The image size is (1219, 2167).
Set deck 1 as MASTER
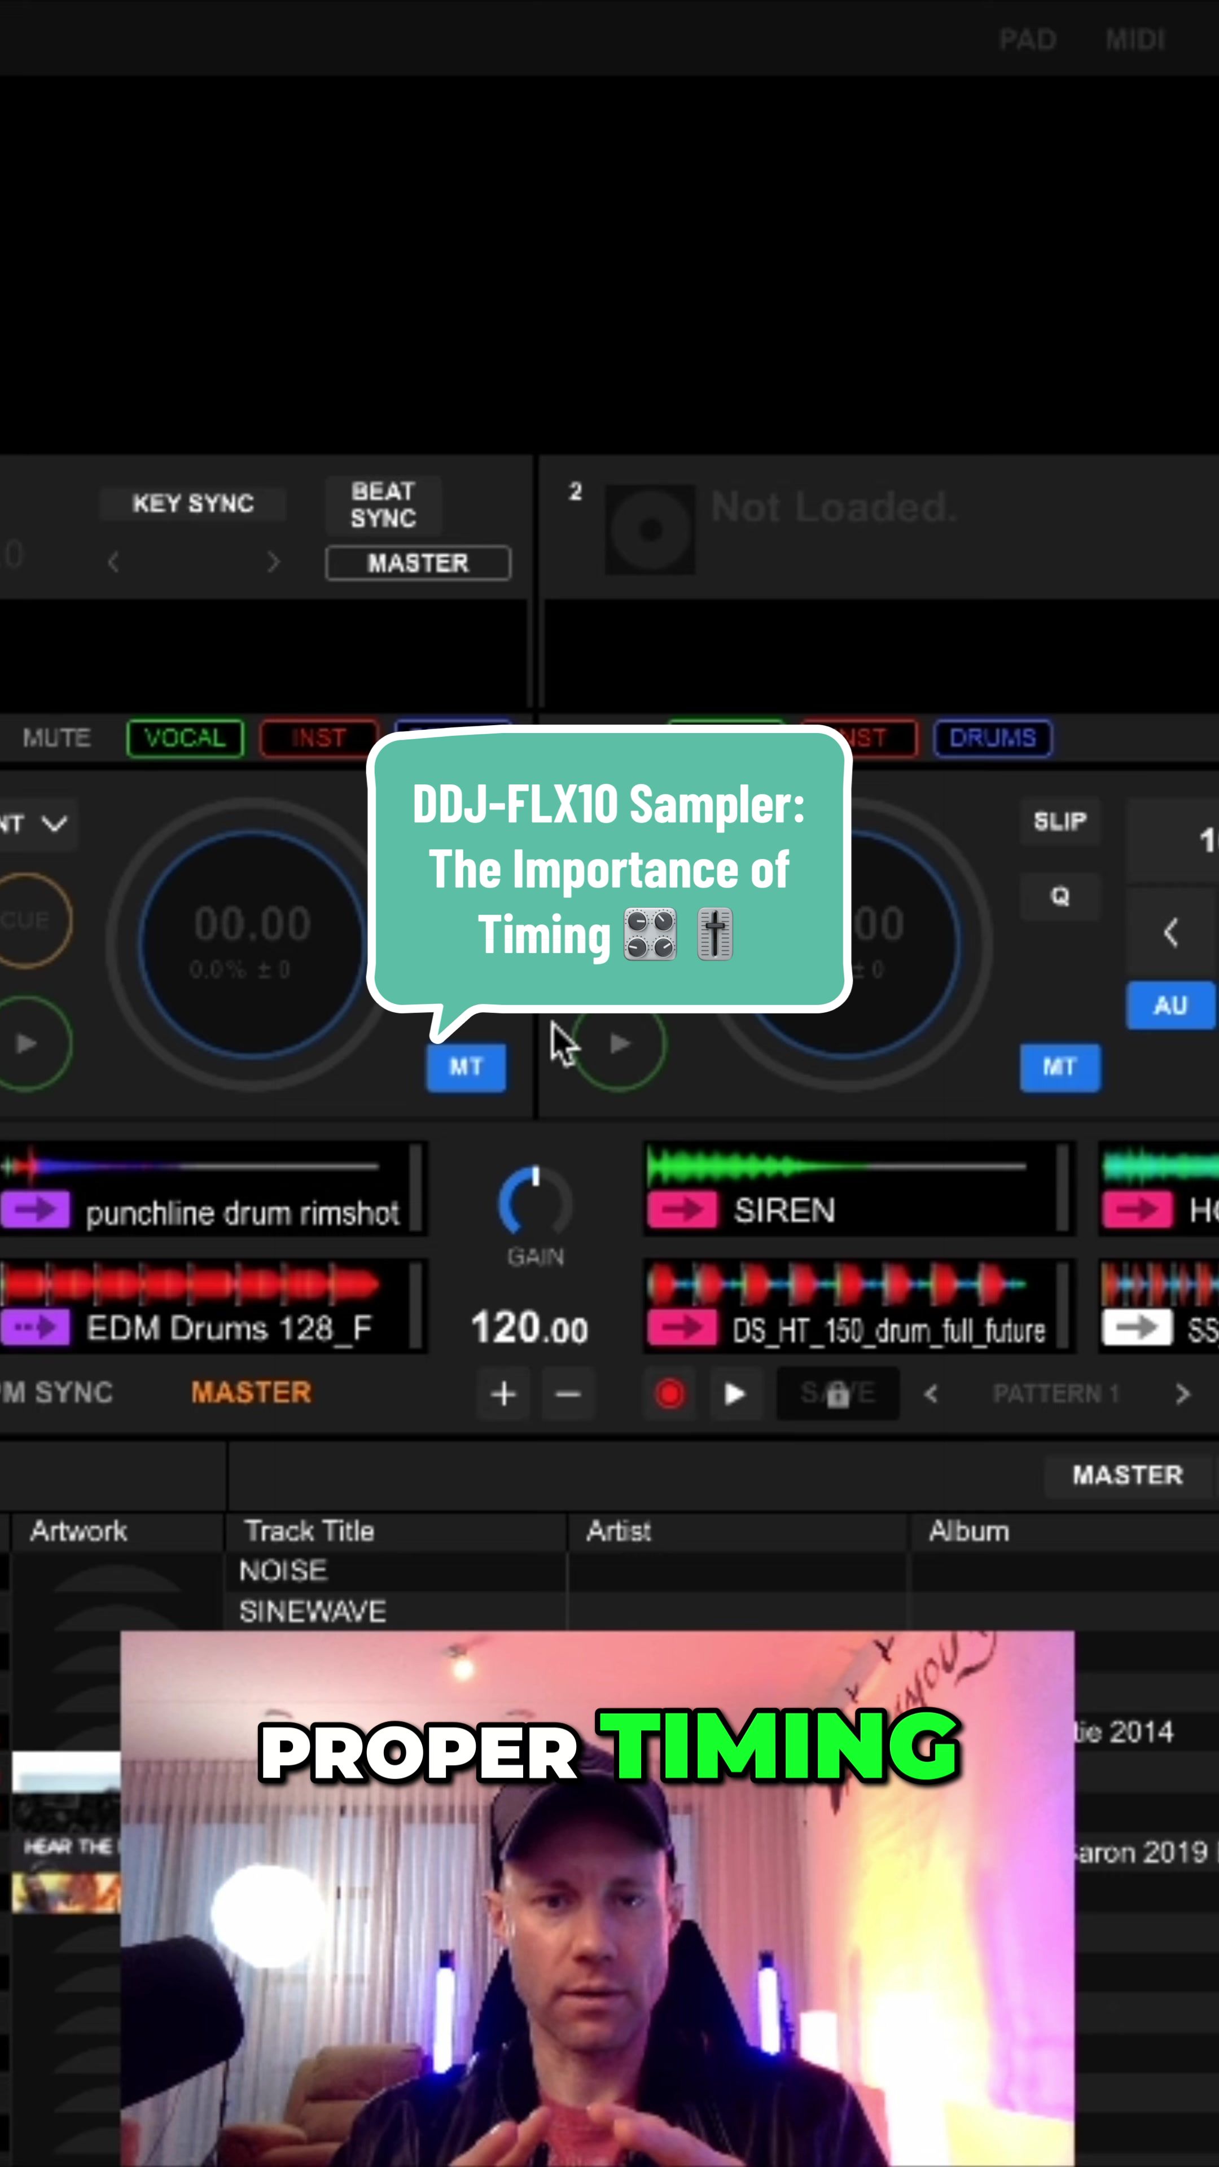click(x=418, y=563)
